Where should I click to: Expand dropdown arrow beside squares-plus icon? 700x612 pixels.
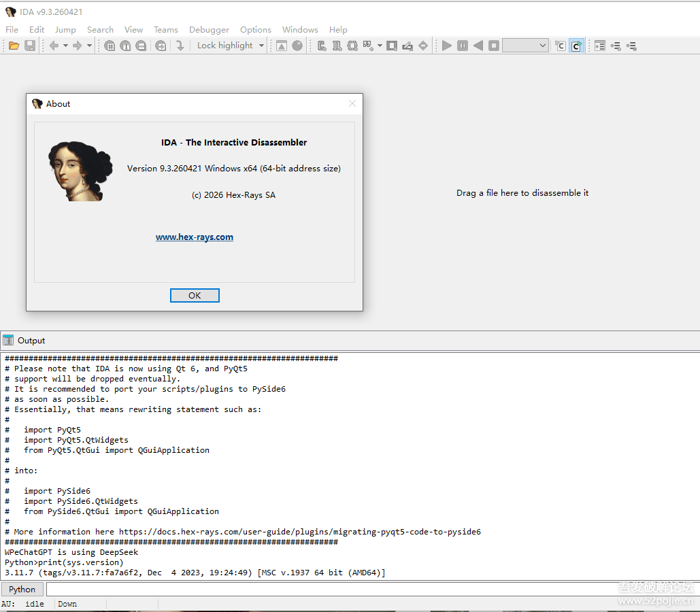point(380,46)
